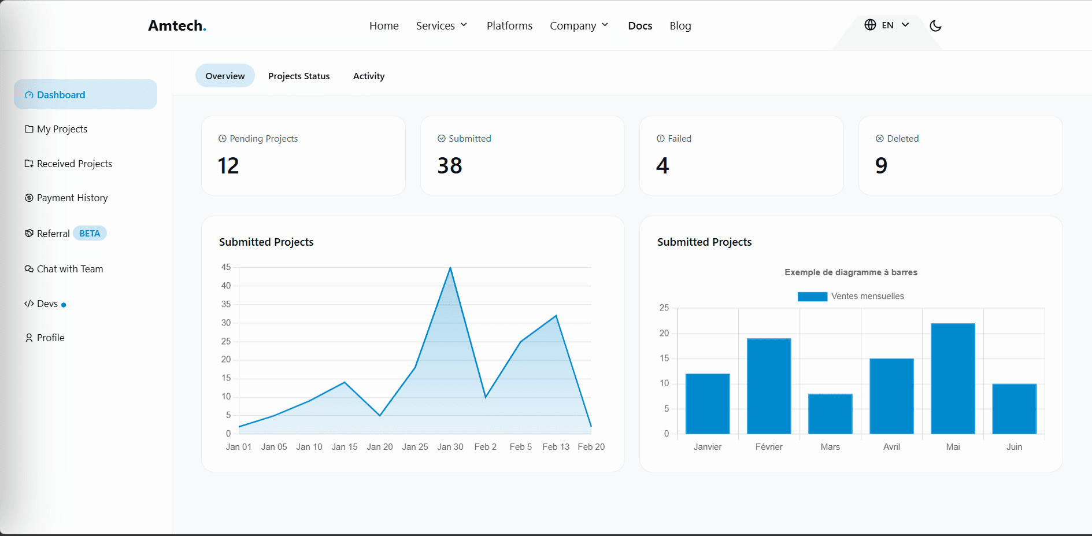Expand the Services dropdown menu
This screenshot has width=1092, height=536.
442,25
